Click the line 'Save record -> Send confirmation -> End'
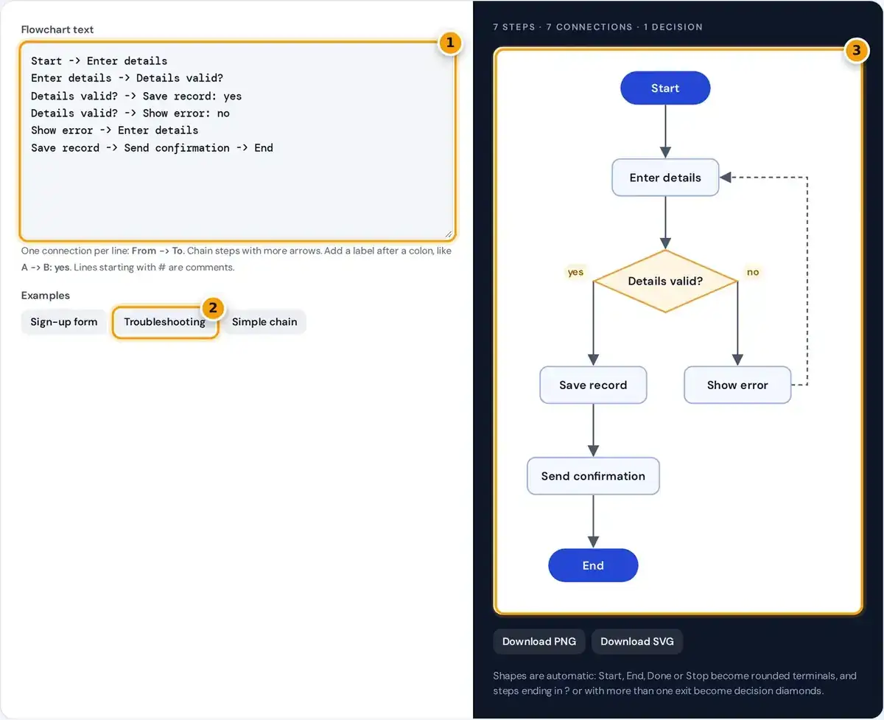 click(x=152, y=148)
